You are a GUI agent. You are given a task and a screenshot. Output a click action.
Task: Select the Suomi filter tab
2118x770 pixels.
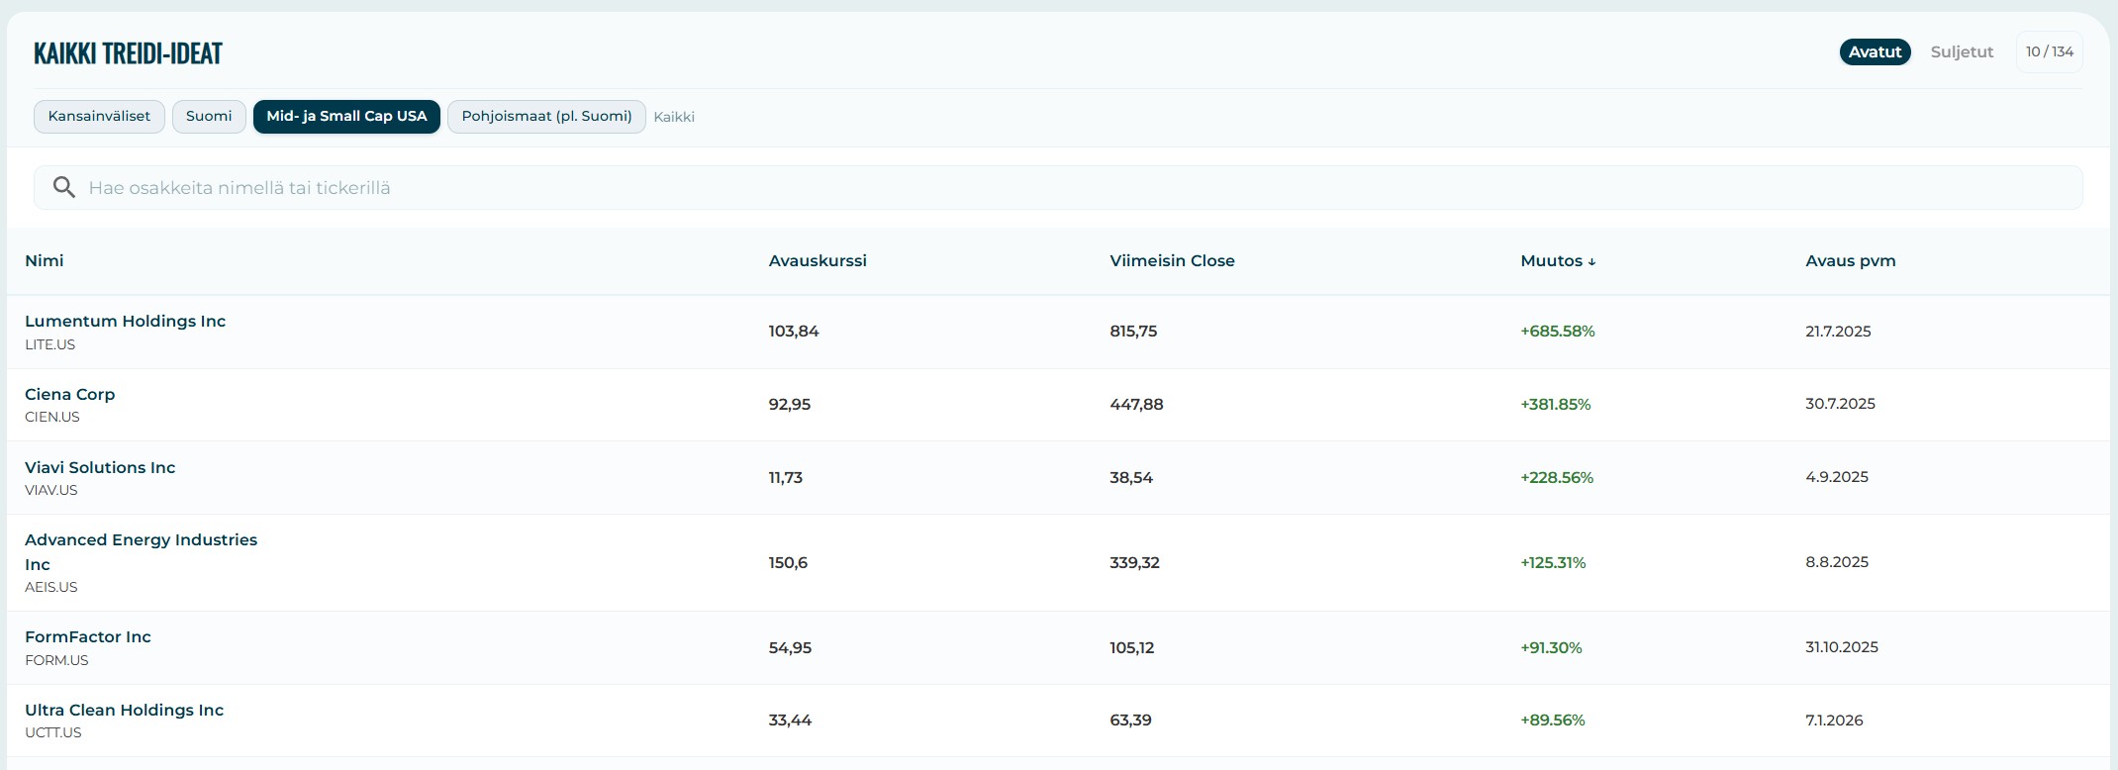209,117
